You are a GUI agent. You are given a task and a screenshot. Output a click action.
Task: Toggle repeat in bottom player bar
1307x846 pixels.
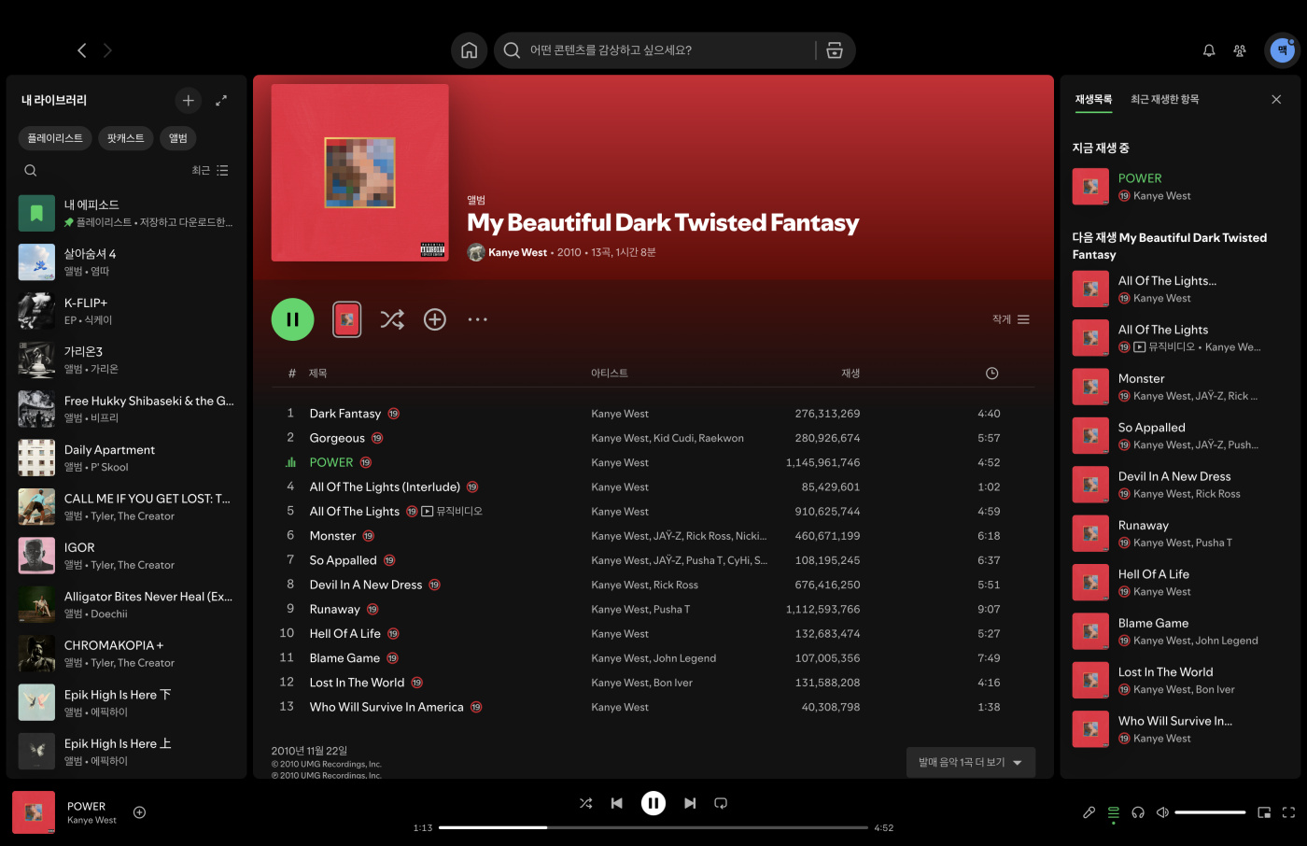[x=721, y=803]
